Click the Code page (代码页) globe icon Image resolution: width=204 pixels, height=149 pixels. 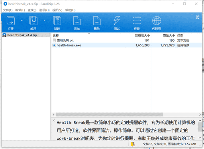pos(157,21)
